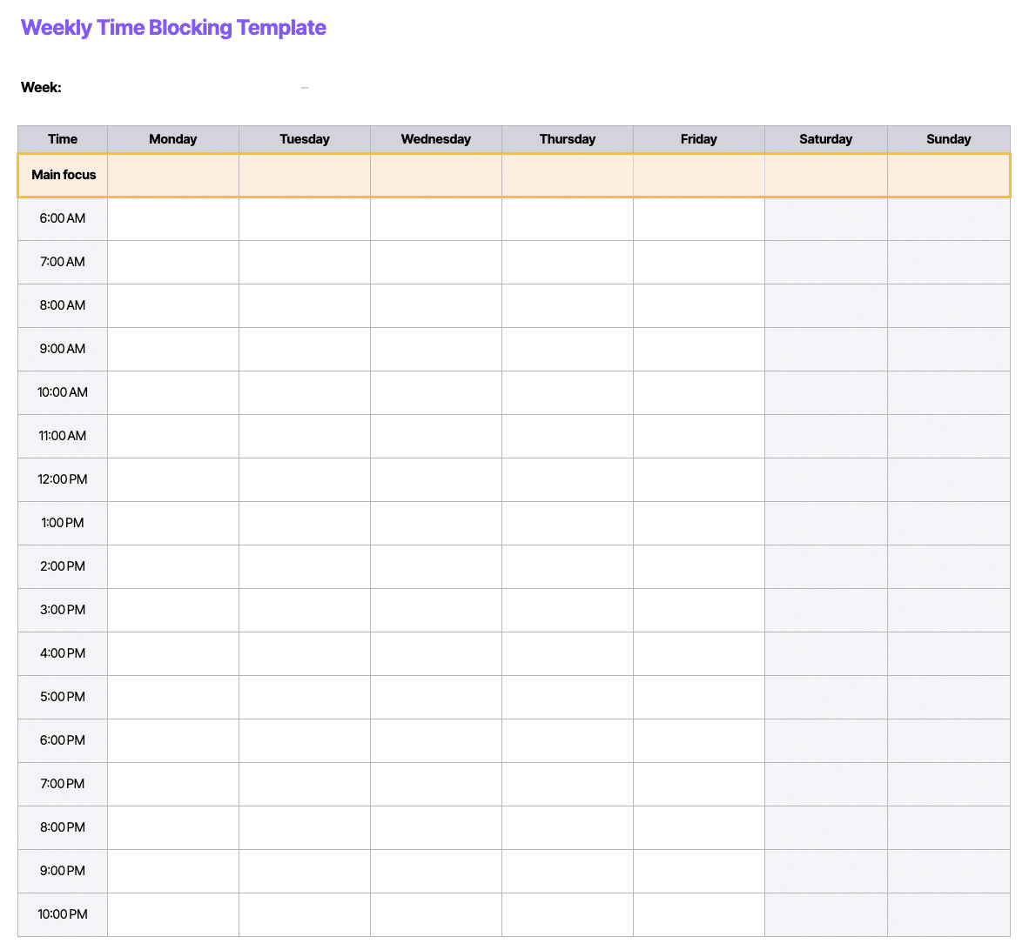Select the Wednesday column header

[436, 139]
